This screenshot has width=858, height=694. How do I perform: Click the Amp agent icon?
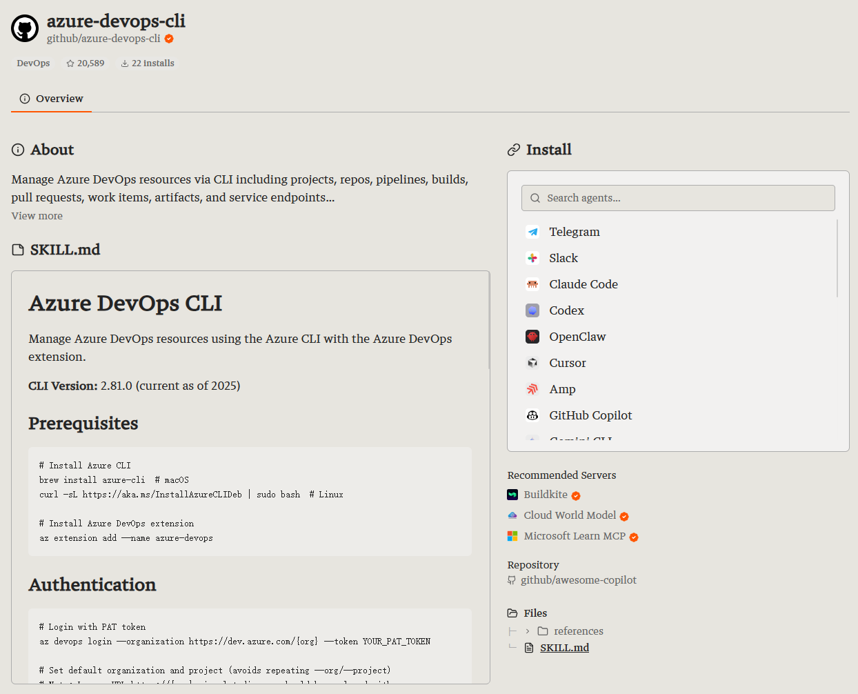[532, 389]
